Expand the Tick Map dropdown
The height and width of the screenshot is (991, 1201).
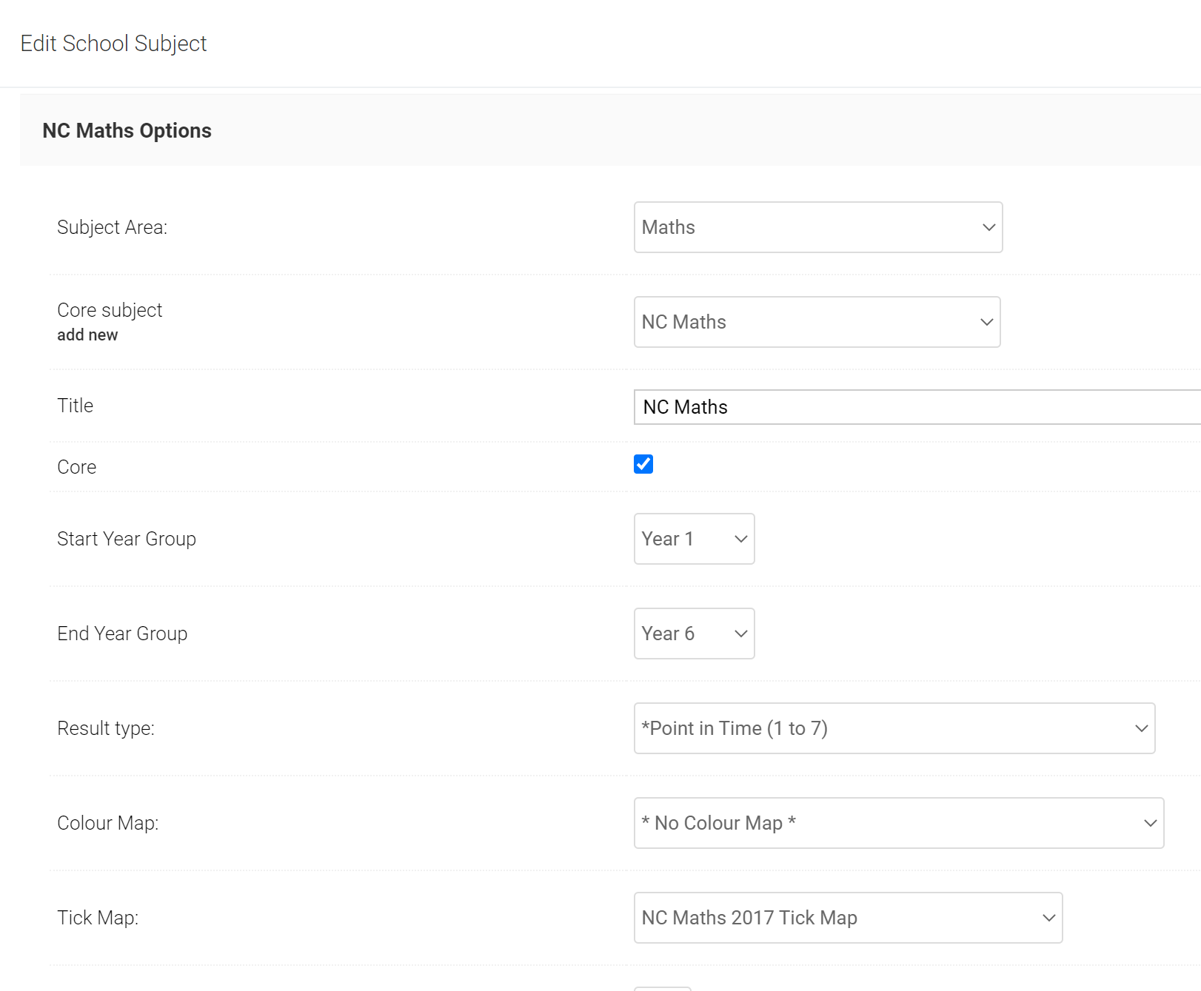[x=848, y=918]
